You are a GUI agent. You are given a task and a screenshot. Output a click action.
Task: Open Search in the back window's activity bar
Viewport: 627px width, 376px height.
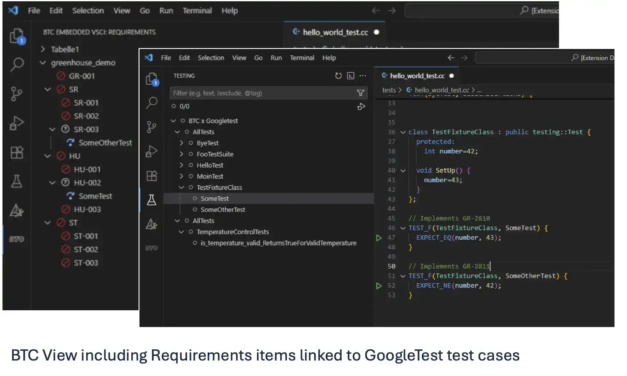pos(17,64)
